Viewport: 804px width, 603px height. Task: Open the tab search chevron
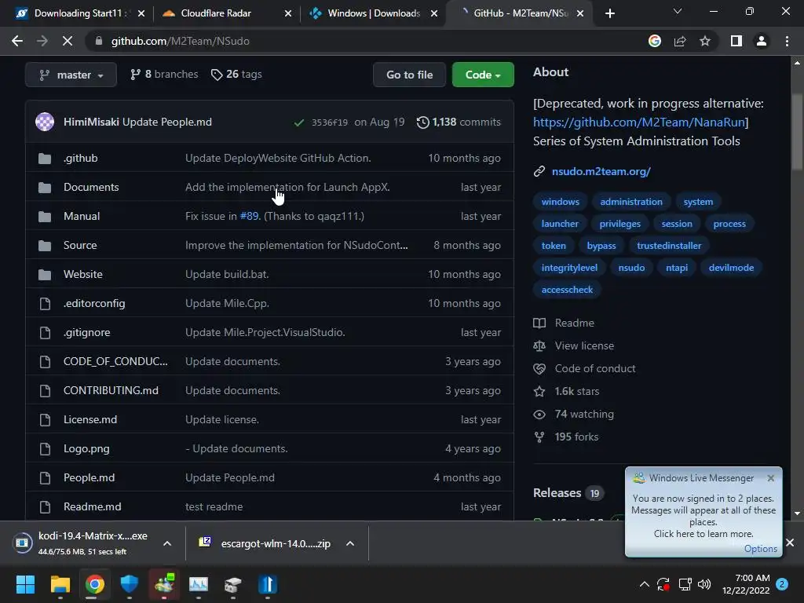click(678, 11)
